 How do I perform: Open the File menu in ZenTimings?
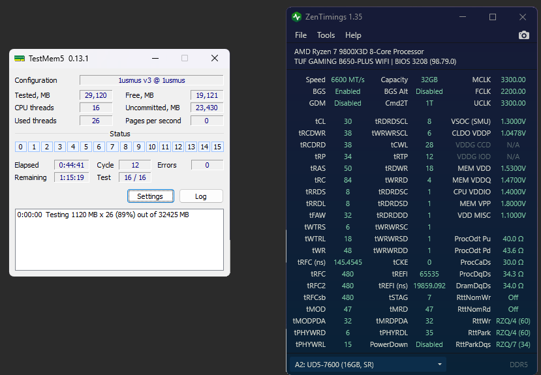300,35
